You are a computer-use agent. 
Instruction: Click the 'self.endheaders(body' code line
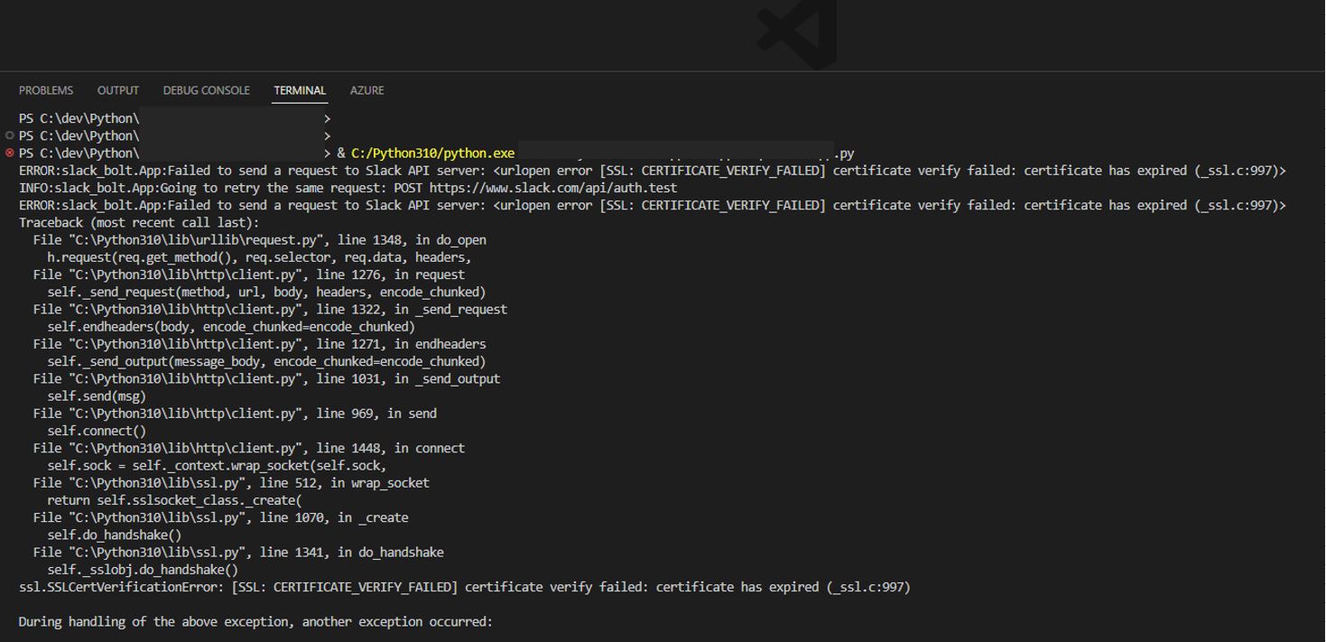click(231, 327)
